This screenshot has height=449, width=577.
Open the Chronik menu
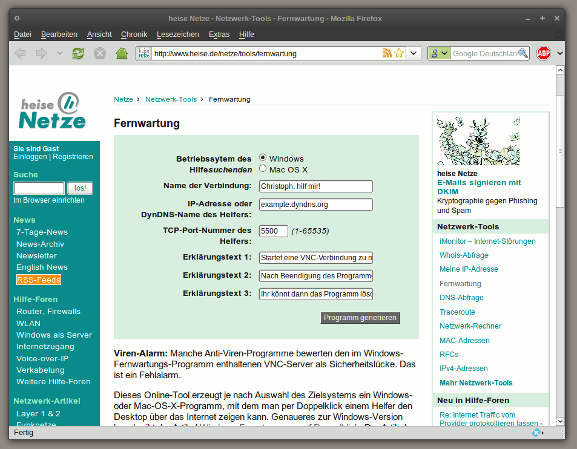134,34
